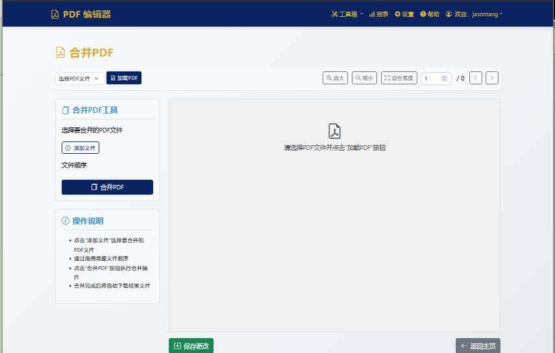
Task: Click the 适合宽度 fit width button
Action: [x=399, y=78]
